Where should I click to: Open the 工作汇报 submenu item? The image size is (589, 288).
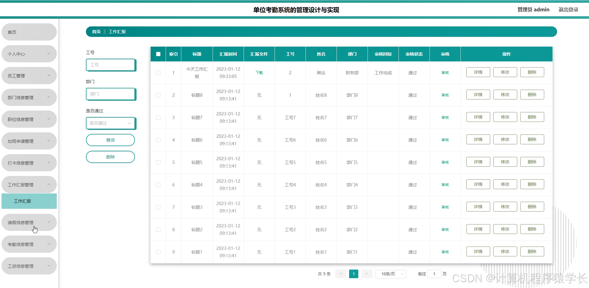tap(29, 201)
